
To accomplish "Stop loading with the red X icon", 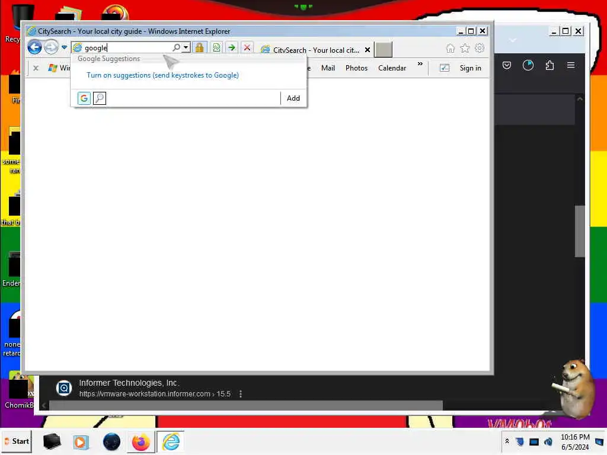I will [247, 47].
